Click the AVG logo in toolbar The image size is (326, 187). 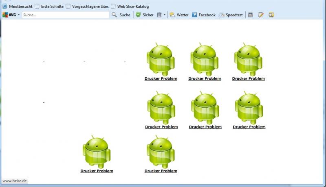pyautogui.click(x=9, y=15)
